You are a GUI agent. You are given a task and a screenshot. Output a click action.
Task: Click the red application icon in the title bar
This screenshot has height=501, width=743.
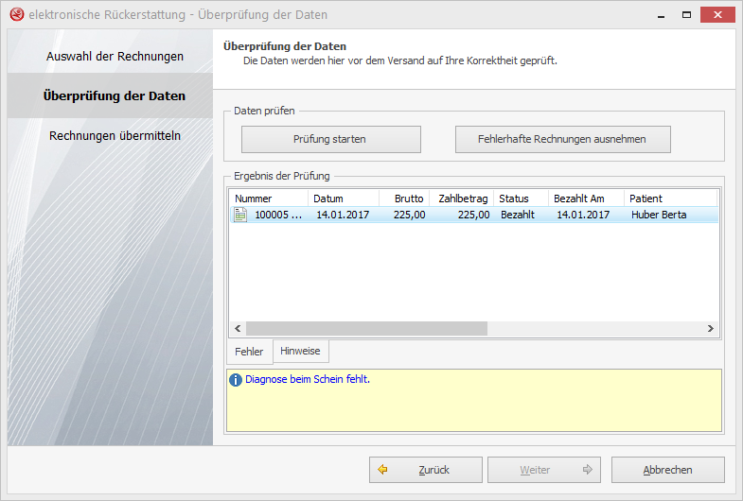(x=16, y=15)
